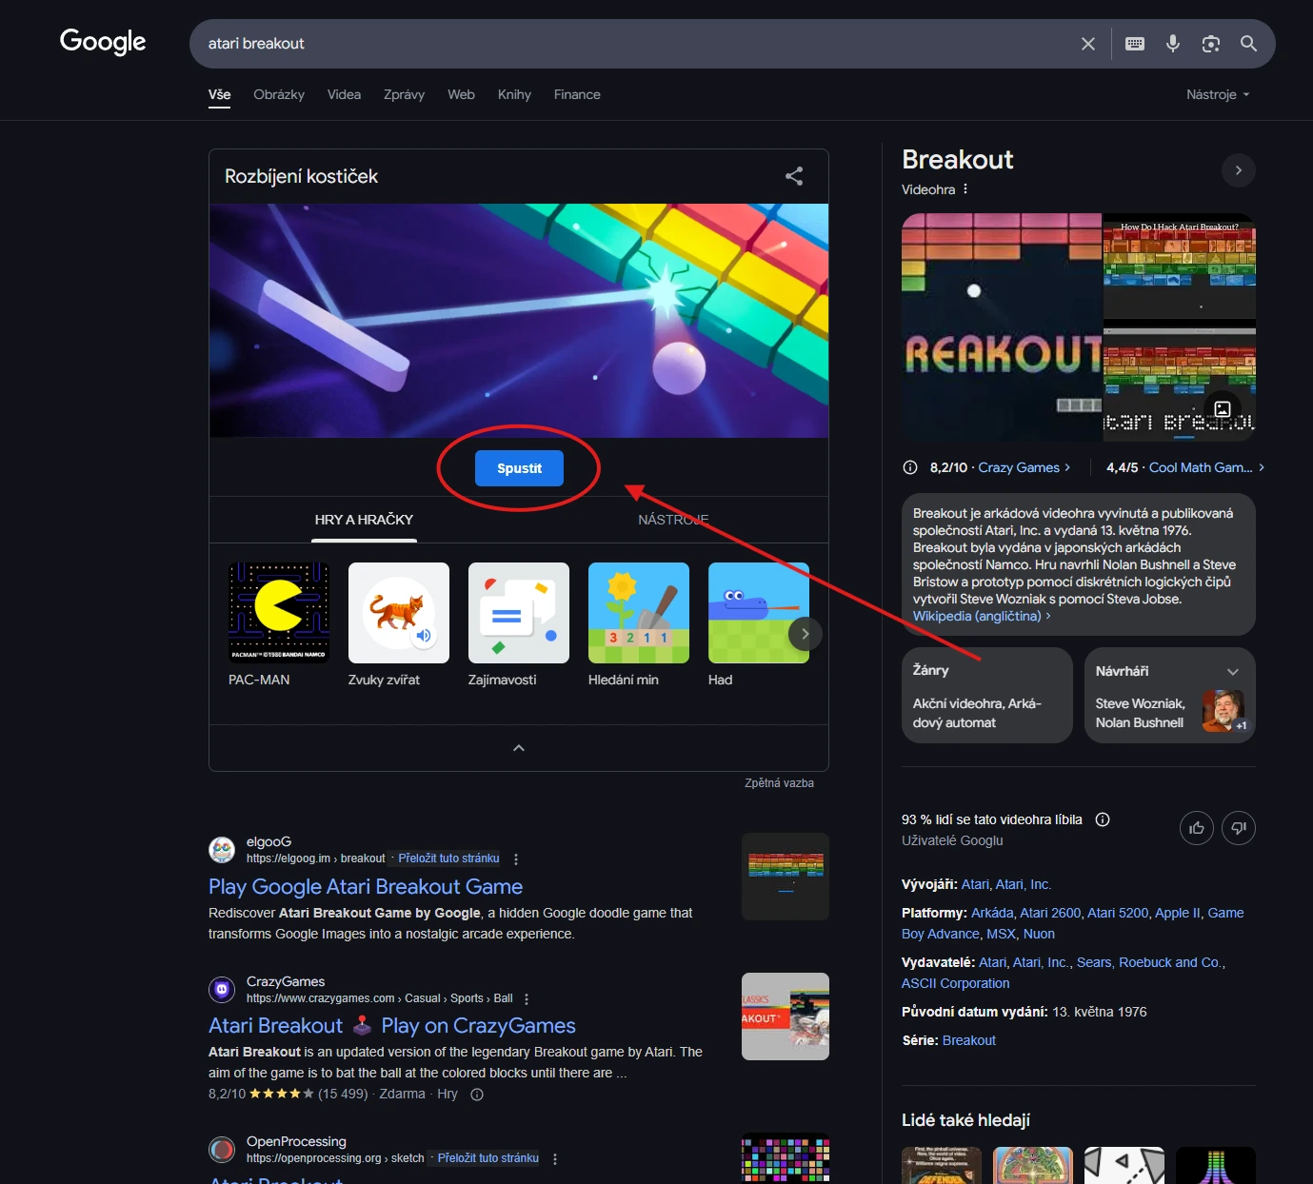Open elgooG result options menu
The height and width of the screenshot is (1184, 1313).
point(516,859)
